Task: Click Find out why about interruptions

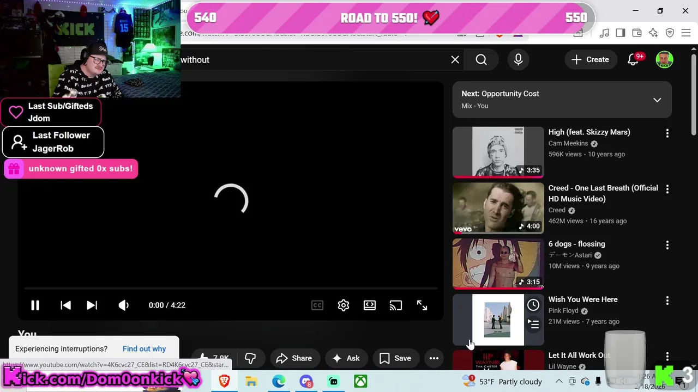Action: [x=144, y=349]
